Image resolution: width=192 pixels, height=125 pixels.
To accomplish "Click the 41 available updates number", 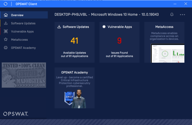I will point(74,41).
